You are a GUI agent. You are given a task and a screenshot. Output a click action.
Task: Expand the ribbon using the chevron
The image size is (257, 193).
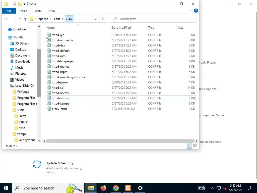(x=190, y=11)
